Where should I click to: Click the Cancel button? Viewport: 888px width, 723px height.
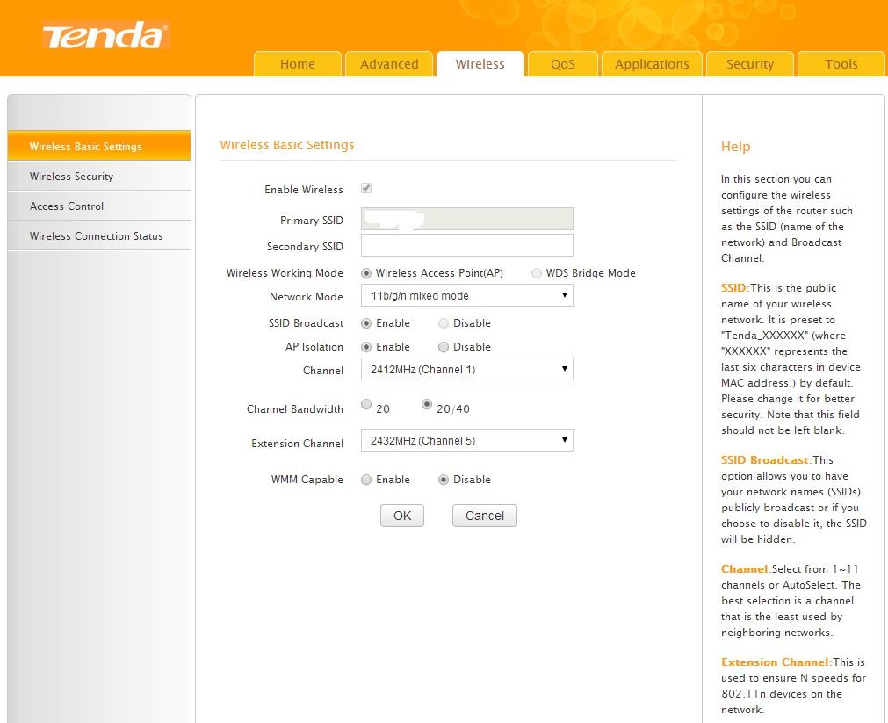tap(485, 516)
